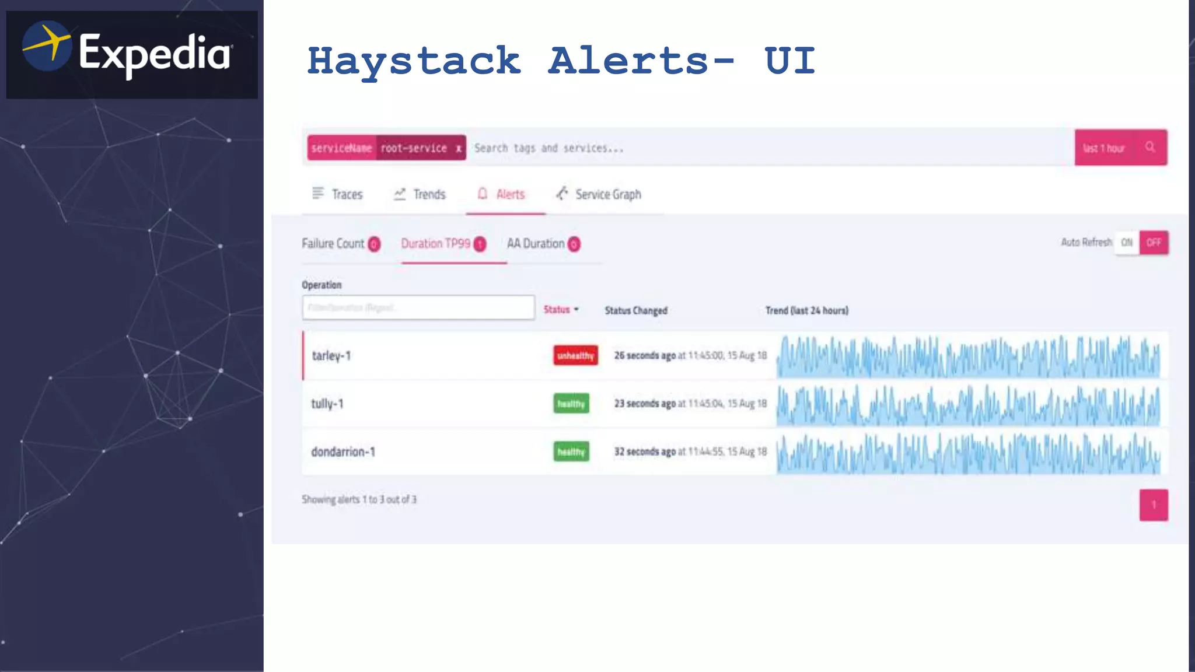Go to pagination page 1
The height and width of the screenshot is (672, 1195).
(x=1154, y=505)
